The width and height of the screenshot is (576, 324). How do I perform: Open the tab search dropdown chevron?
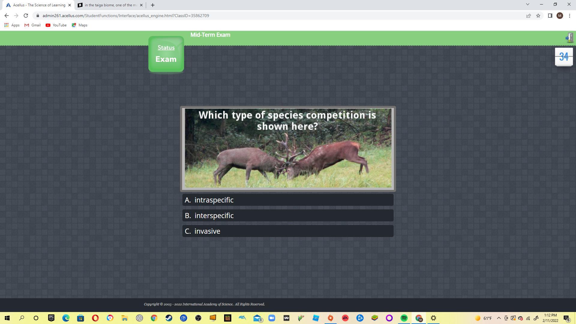527,4
